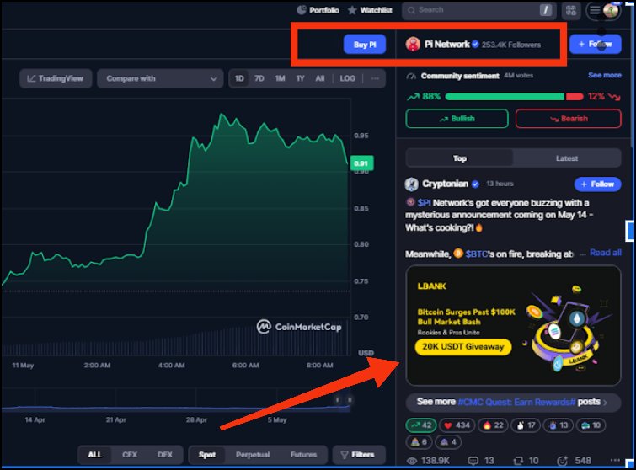Click the bullish reaction with 42

pos(421,425)
